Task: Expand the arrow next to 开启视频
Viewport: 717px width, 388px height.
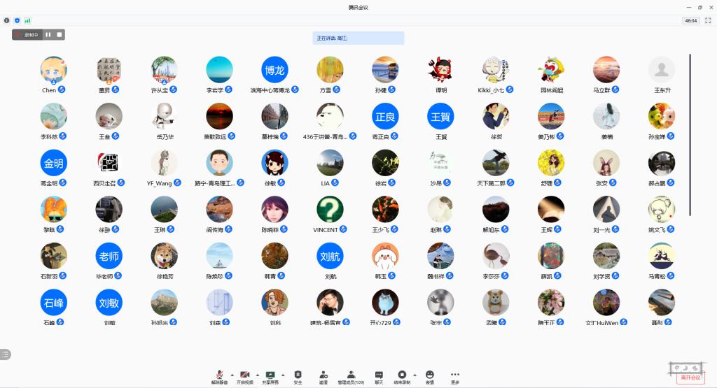Action: pos(257,375)
